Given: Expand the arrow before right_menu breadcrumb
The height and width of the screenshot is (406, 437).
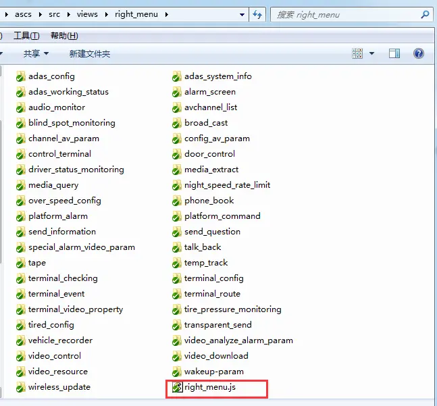Looking at the screenshot, I should [107, 14].
